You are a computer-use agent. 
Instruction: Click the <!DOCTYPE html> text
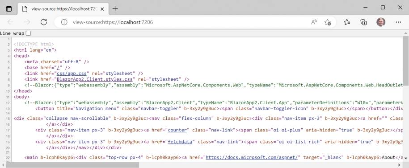tap(34, 44)
